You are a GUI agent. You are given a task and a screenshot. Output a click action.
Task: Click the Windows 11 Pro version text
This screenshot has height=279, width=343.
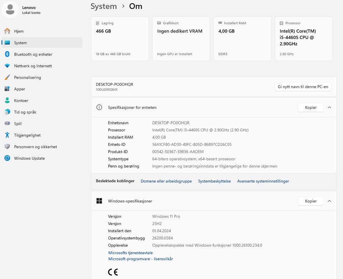[x=166, y=216]
